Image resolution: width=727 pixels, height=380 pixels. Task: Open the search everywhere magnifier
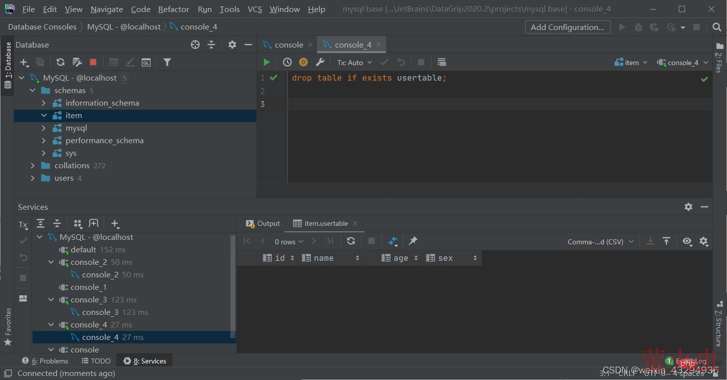[717, 27]
